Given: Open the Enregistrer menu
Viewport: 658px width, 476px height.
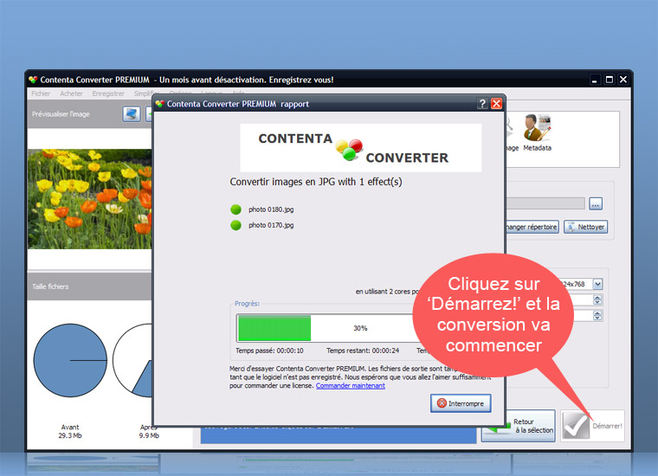Looking at the screenshot, I should 108,93.
